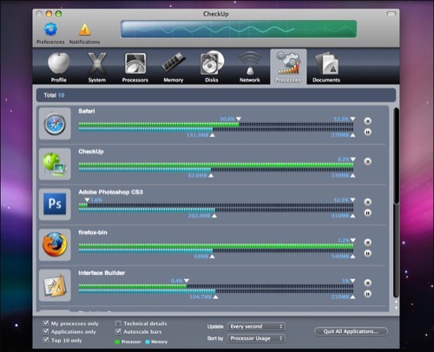The width and height of the screenshot is (434, 352).
Task: Click the Photoshop processor usage bar
Action: [216, 205]
